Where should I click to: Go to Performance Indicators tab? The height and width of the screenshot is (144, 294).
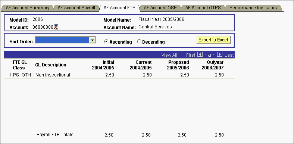coord(253,8)
